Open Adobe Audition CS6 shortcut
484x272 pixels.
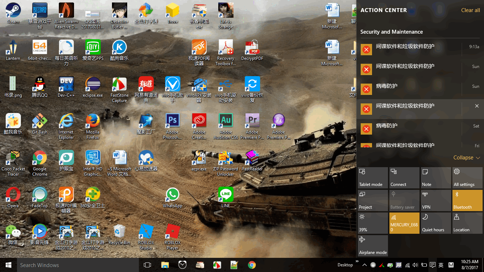[226, 126]
